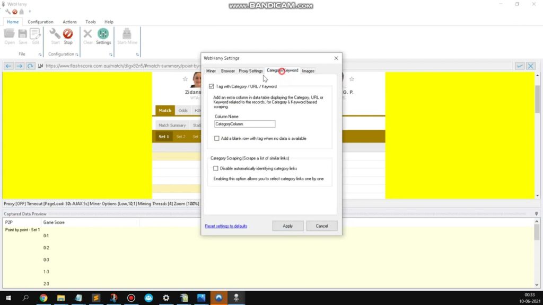Switch to the Home ribbon tab
Screen dimensions: 543x305
coord(13,22)
